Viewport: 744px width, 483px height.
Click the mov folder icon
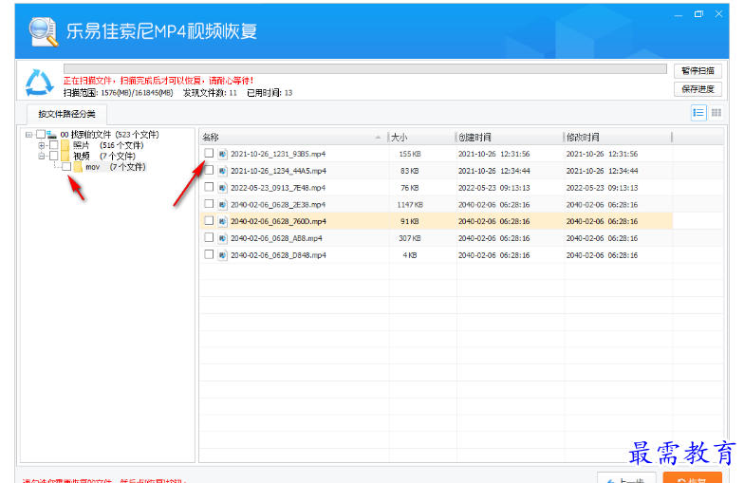click(78, 167)
